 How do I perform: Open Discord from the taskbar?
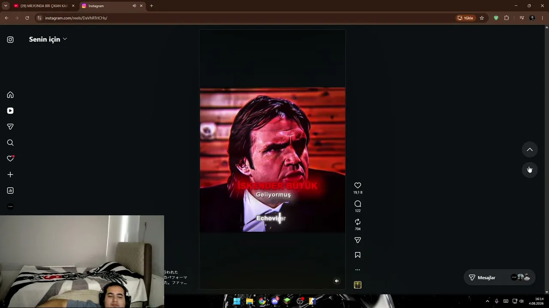[x=275, y=301]
